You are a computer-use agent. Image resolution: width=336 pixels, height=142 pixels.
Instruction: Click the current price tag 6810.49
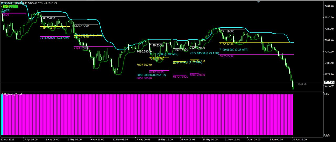pyautogui.click(x=329, y=82)
